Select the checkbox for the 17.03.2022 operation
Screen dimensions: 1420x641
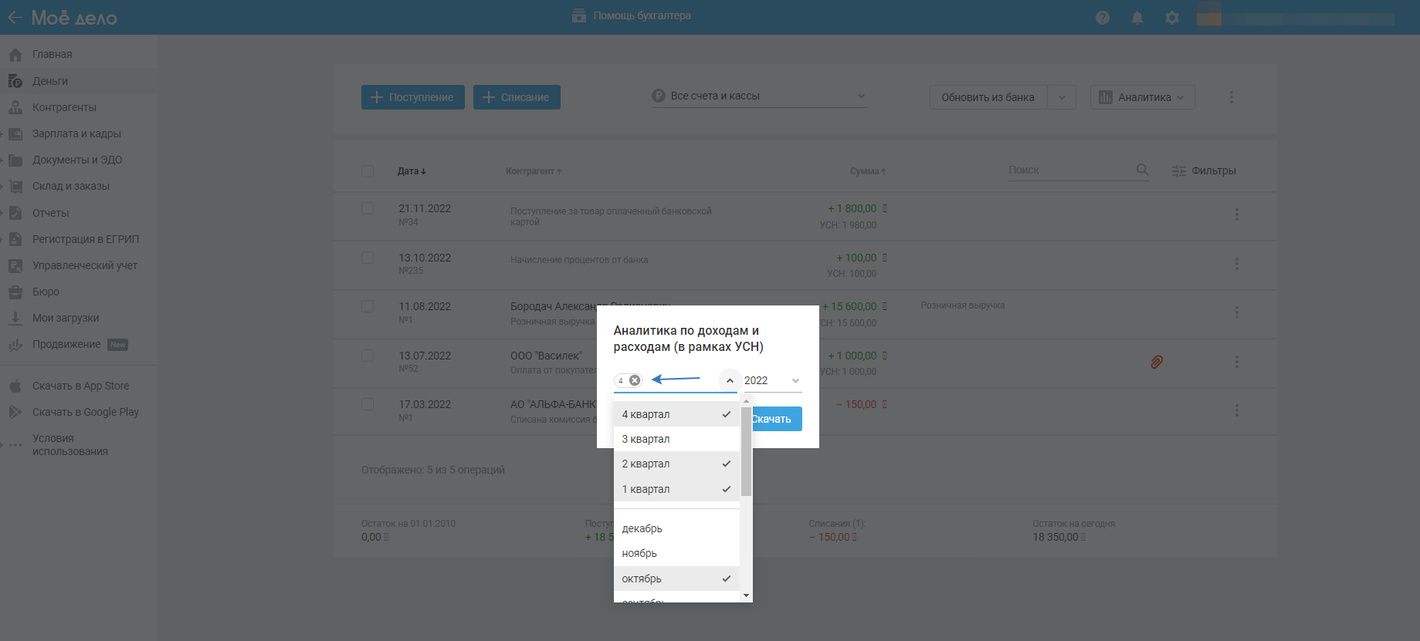[368, 404]
